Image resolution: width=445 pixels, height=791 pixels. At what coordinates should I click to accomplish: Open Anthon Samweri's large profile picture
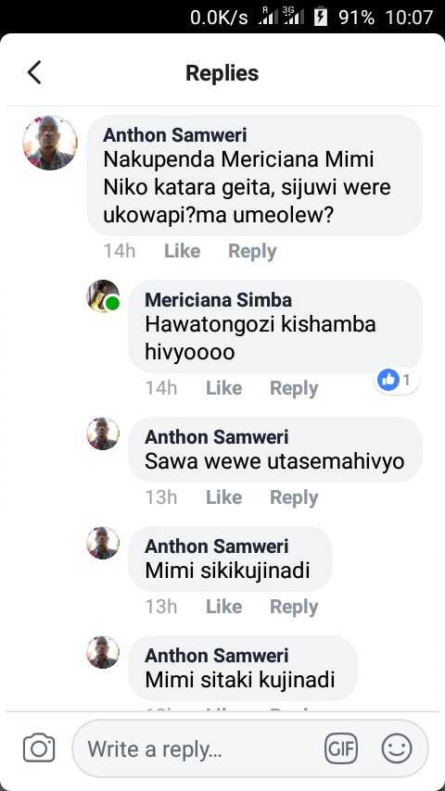[50, 143]
